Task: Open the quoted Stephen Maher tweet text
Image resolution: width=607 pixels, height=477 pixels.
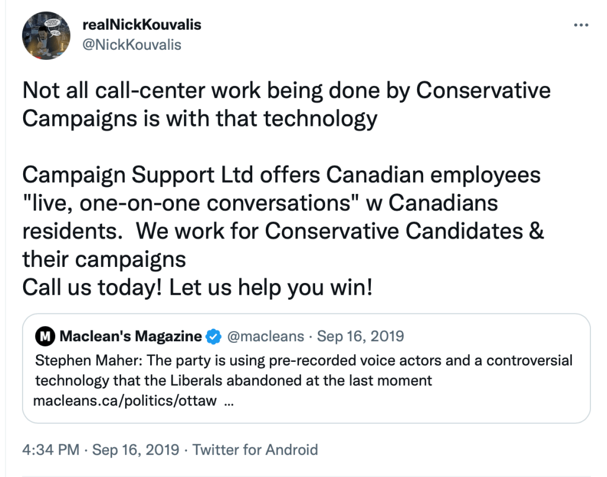Action: (303, 361)
